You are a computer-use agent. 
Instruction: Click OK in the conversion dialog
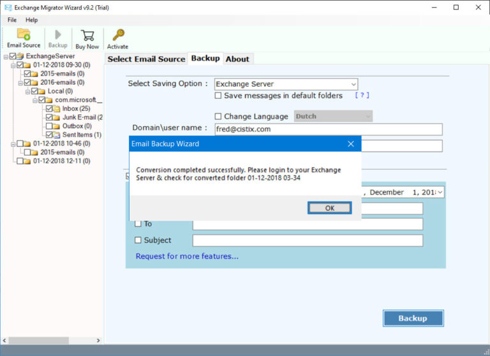(330, 208)
